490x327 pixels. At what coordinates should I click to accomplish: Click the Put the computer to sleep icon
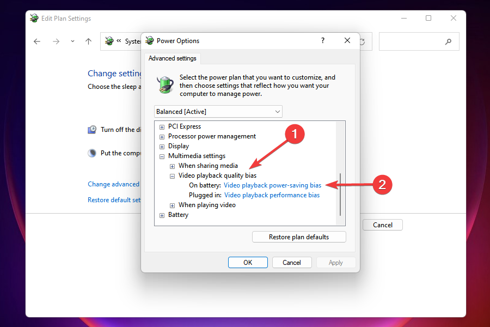[92, 153]
